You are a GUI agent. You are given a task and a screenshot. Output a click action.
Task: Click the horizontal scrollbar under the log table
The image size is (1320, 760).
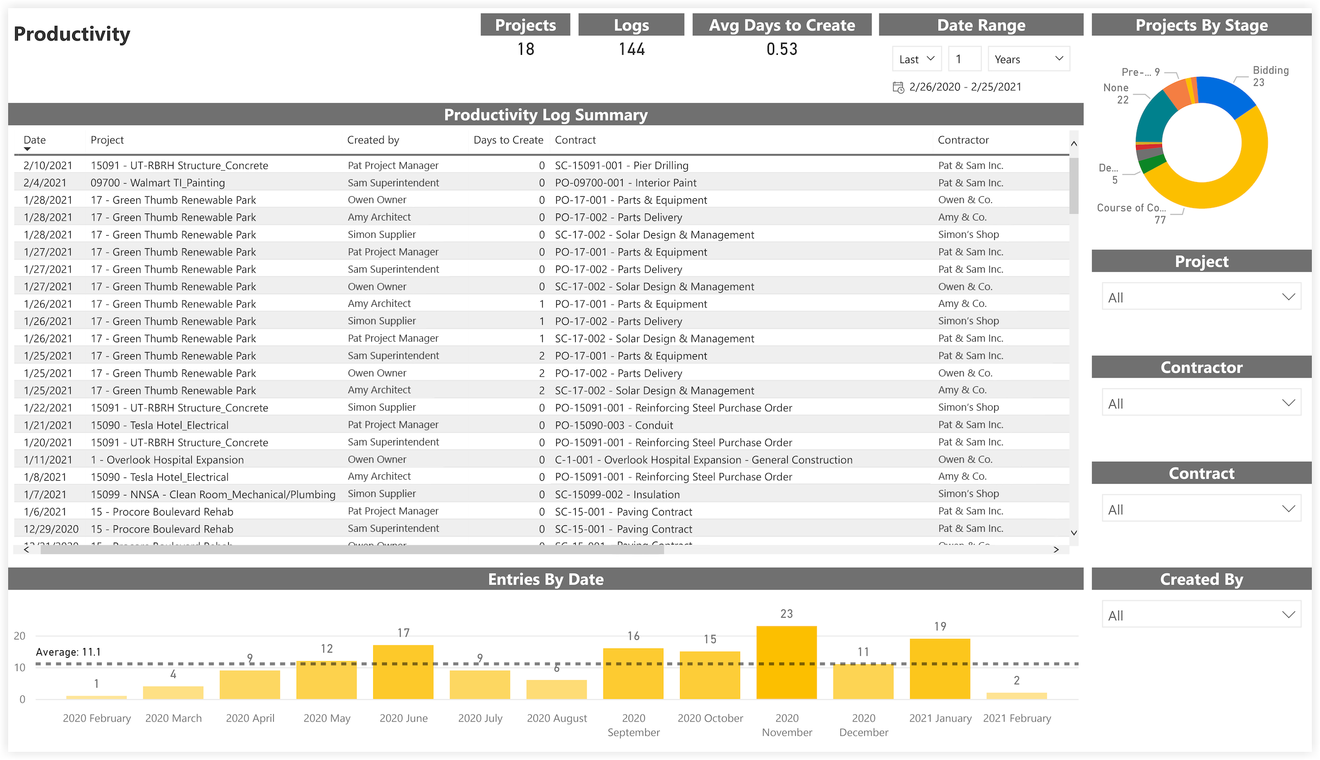(x=353, y=549)
